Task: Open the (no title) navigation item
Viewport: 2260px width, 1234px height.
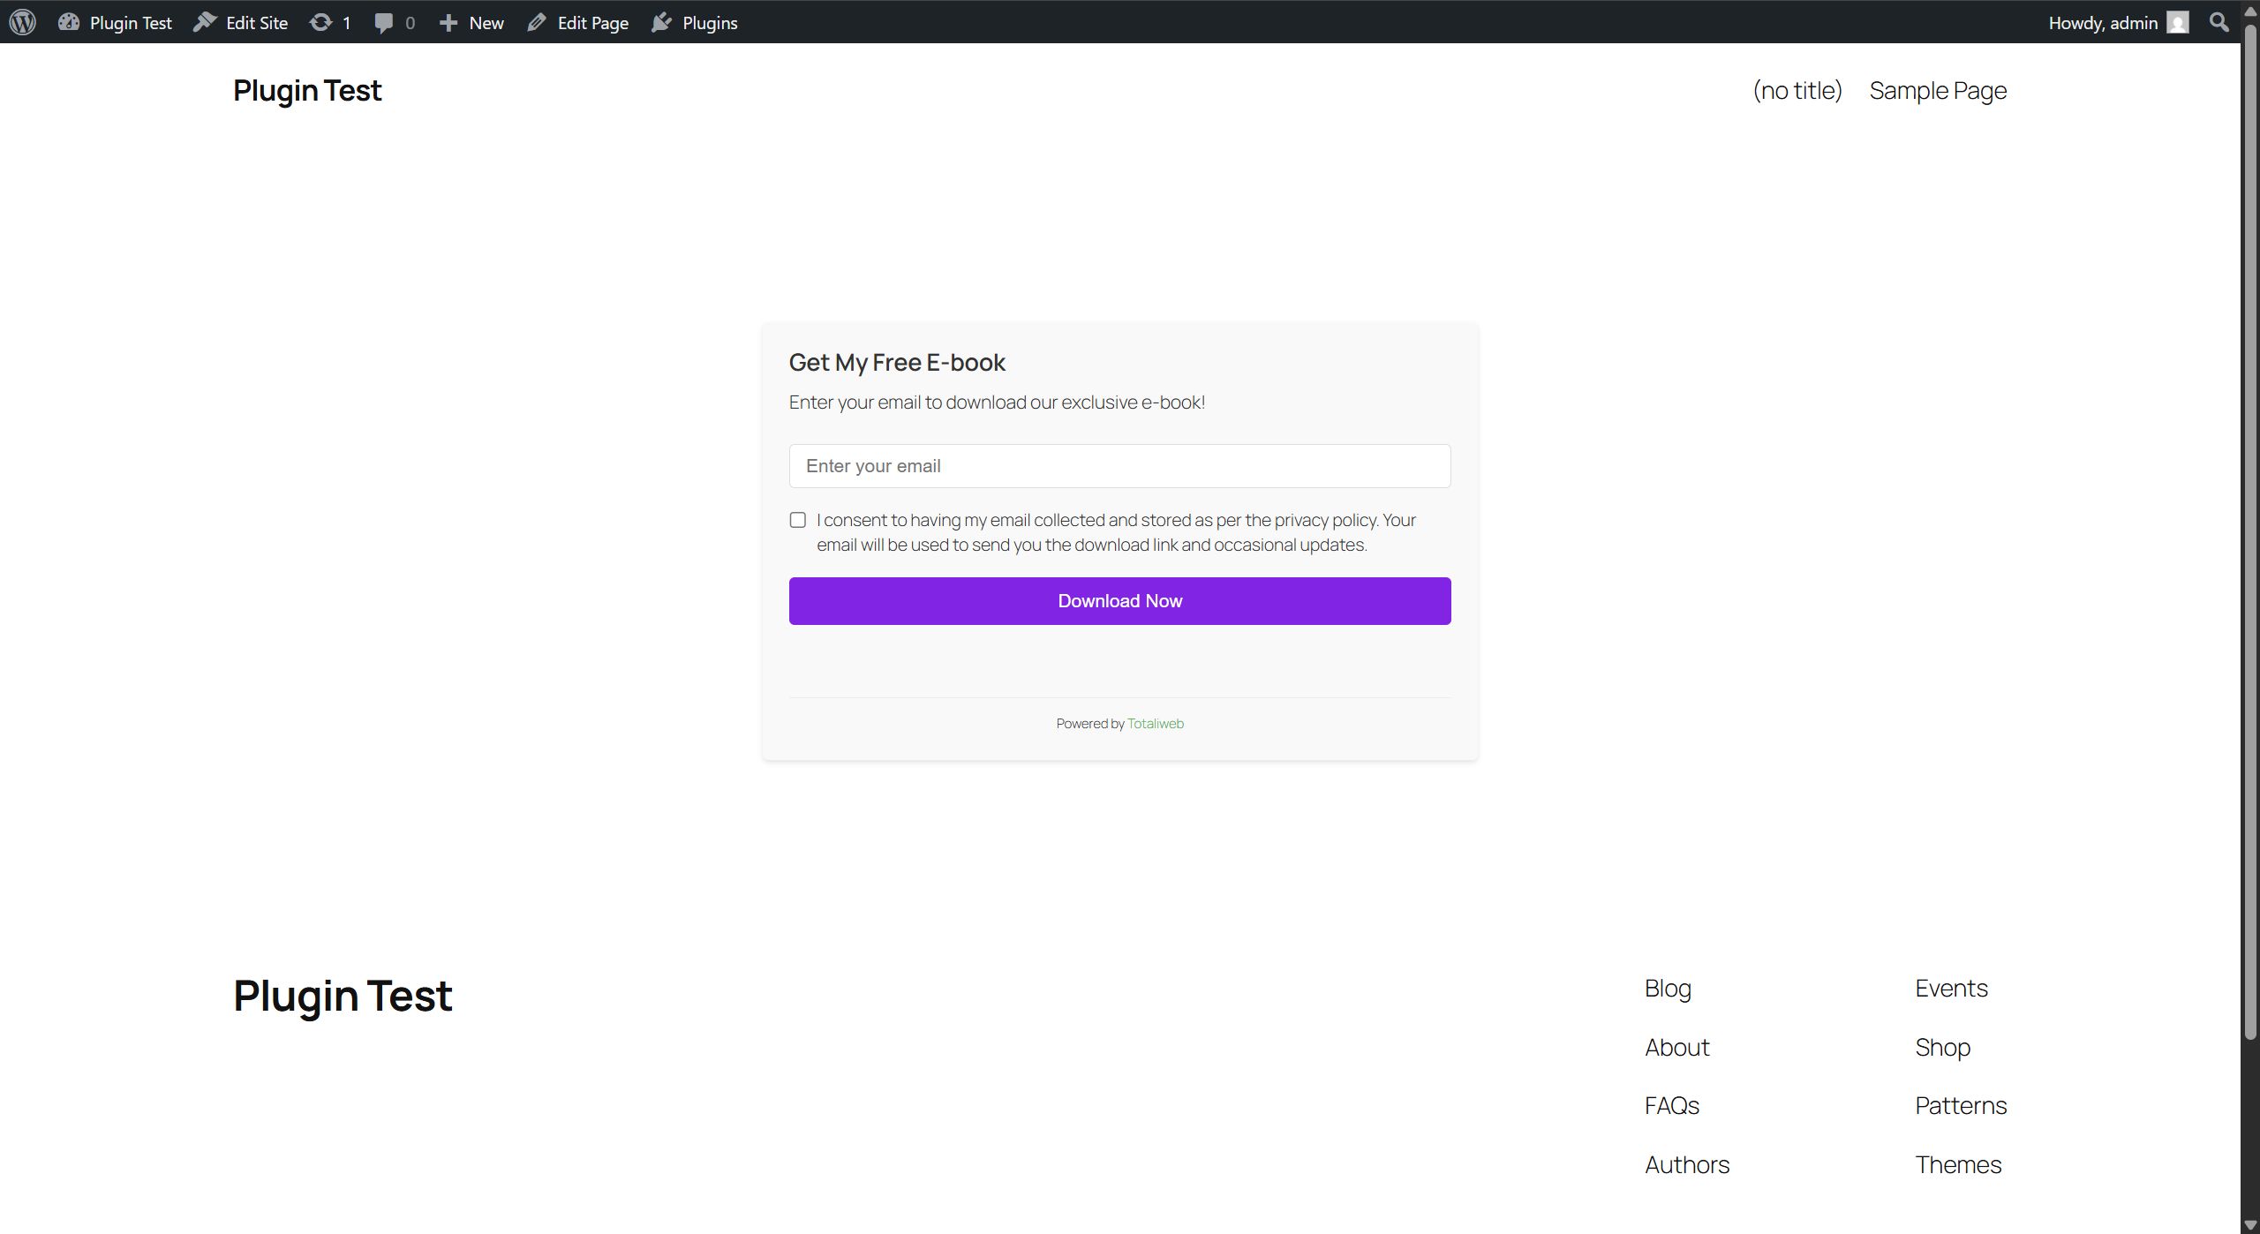Action: (1797, 91)
